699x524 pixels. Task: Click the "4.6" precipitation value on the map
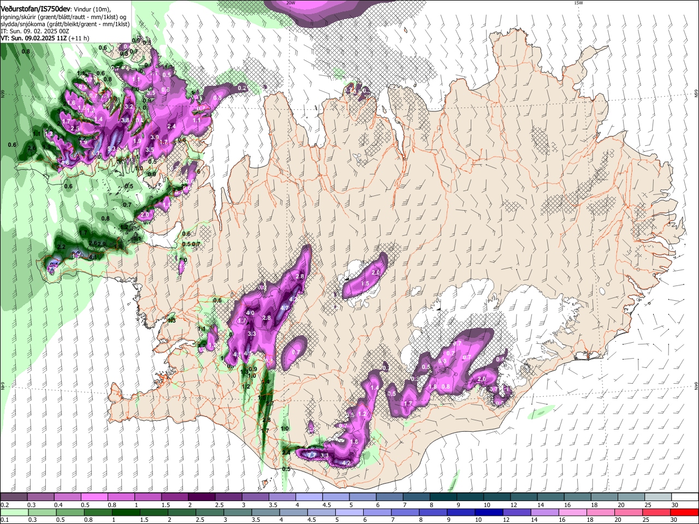(x=65, y=163)
